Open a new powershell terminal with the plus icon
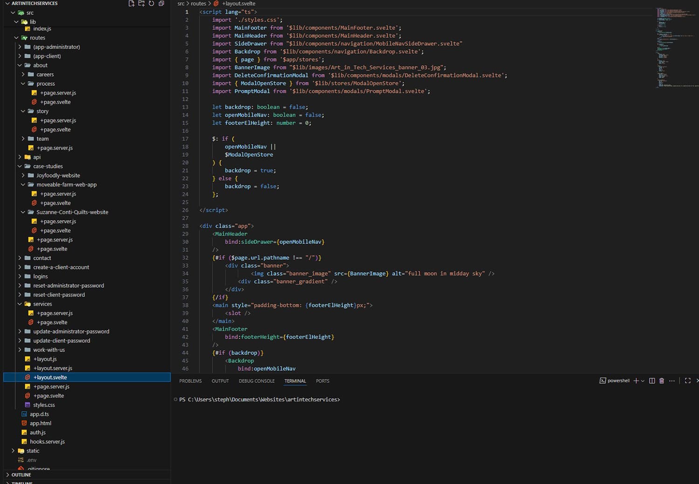Screen dimensions: 699x484 point(636,380)
